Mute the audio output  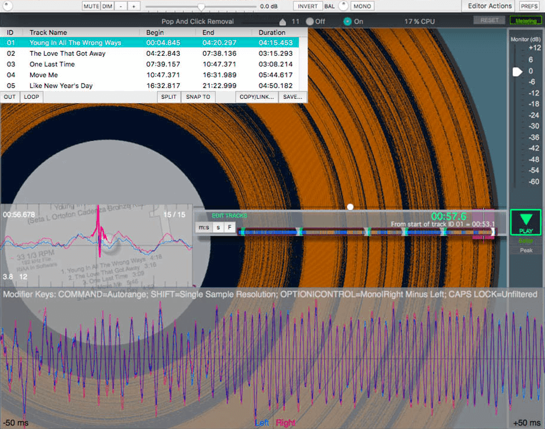[x=91, y=6]
